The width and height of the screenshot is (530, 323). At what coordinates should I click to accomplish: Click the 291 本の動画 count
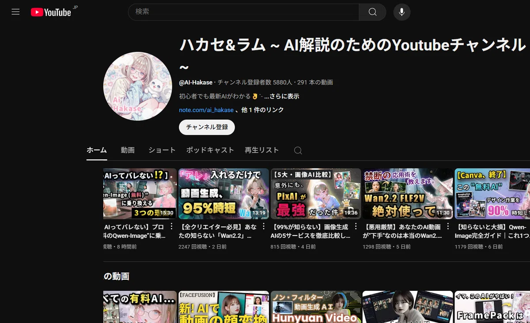point(315,83)
